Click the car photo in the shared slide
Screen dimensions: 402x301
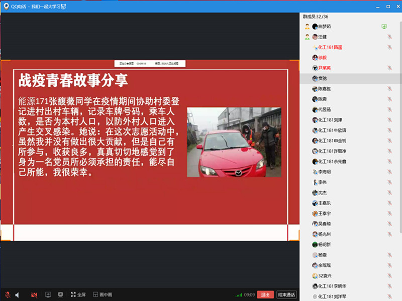click(227, 142)
